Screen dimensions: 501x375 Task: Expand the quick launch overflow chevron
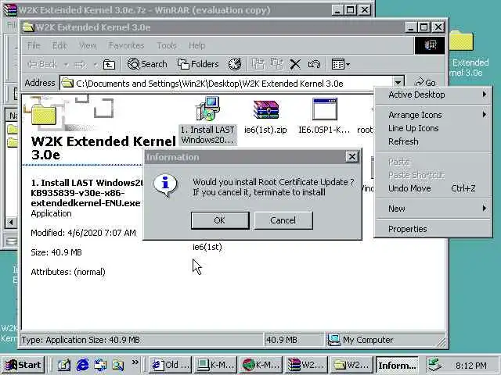coord(135,362)
